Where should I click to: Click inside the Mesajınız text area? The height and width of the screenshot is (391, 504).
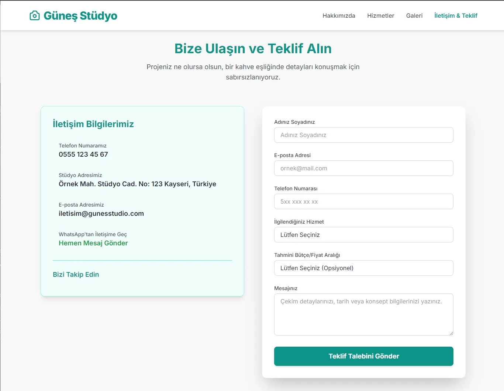(x=363, y=314)
